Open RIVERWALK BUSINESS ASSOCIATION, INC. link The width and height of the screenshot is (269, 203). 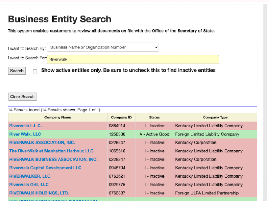tap(54, 160)
